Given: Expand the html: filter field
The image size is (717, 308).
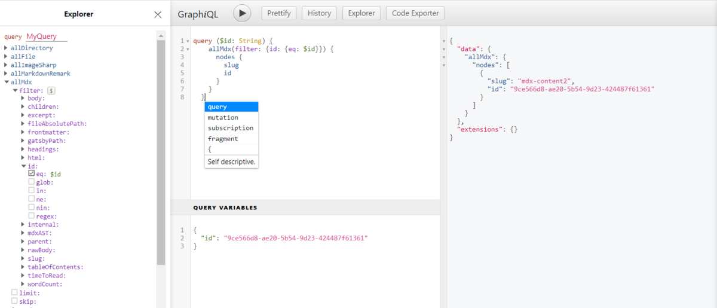Looking at the screenshot, I should click(x=23, y=157).
